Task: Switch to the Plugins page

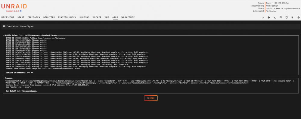Action: point(85,17)
